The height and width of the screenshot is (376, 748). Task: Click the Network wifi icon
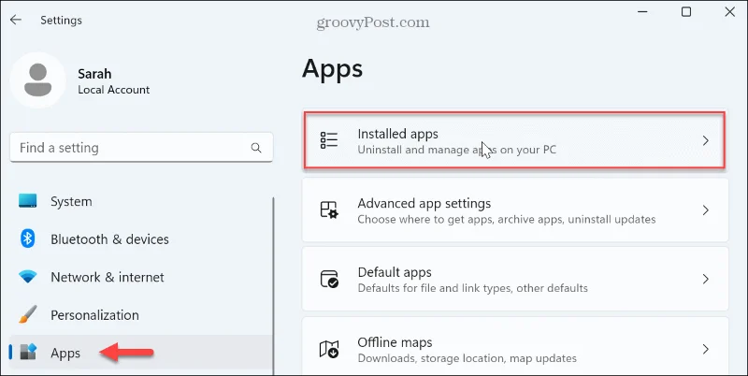click(28, 277)
